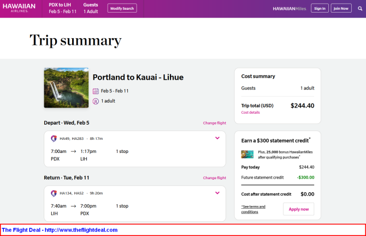
Task: Click Change flight for the Tue, Feb 11 return
Action: pyautogui.click(x=215, y=178)
